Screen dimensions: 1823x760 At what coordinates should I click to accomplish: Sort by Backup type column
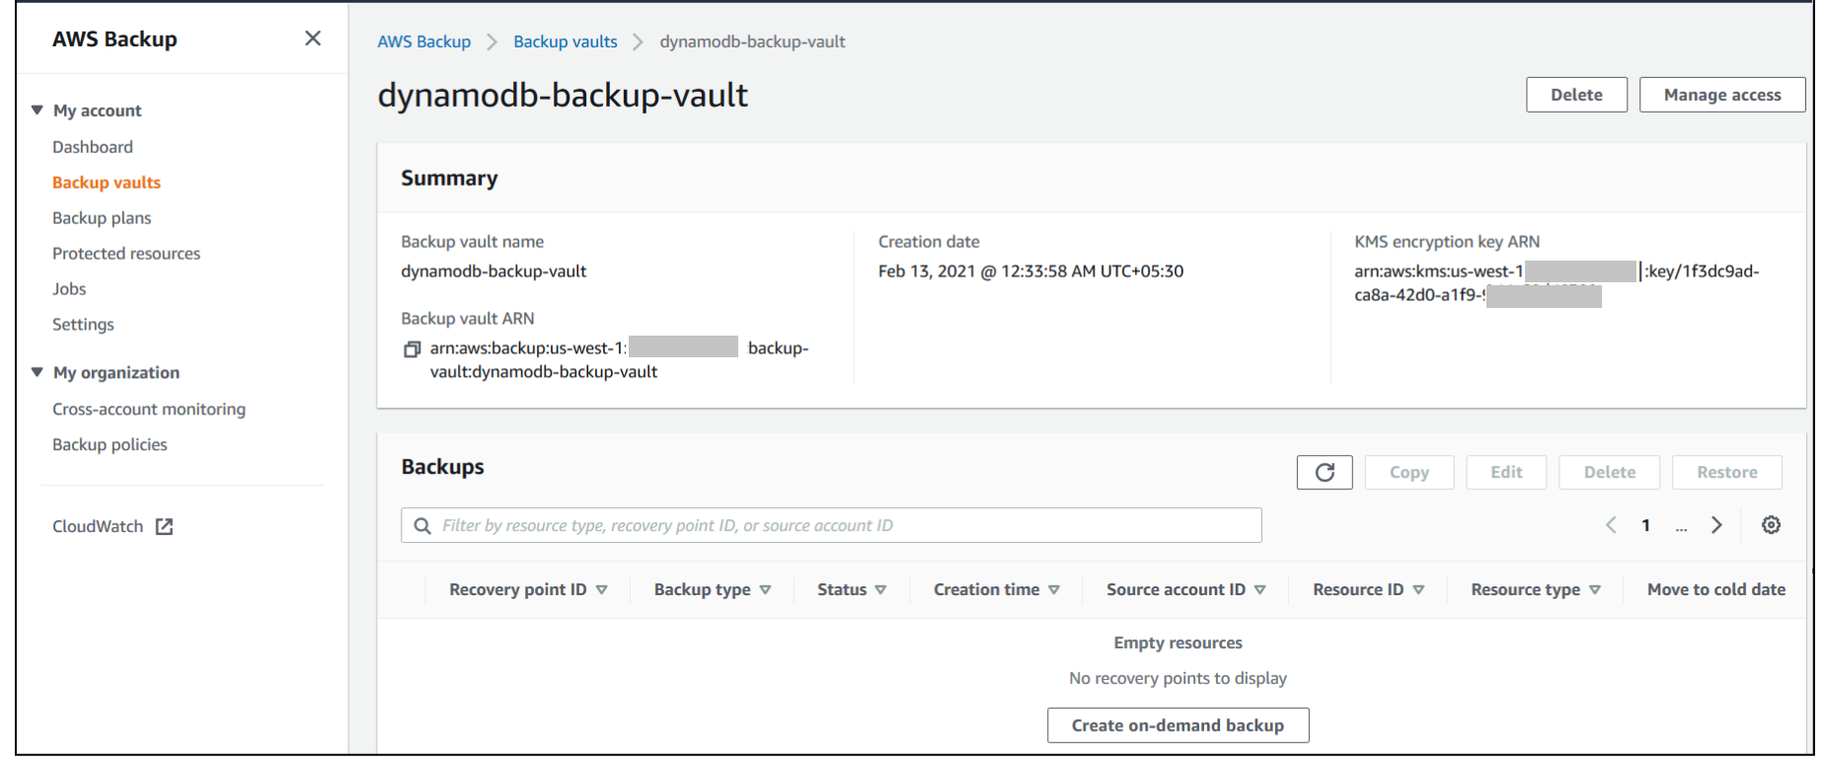tap(713, 589)
